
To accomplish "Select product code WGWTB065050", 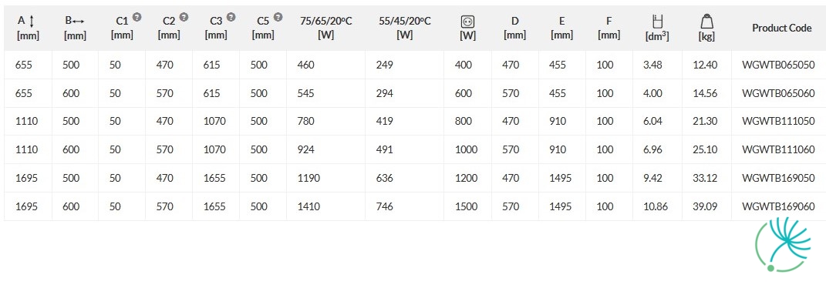I will pyautogui.click(x=778, y=65).
